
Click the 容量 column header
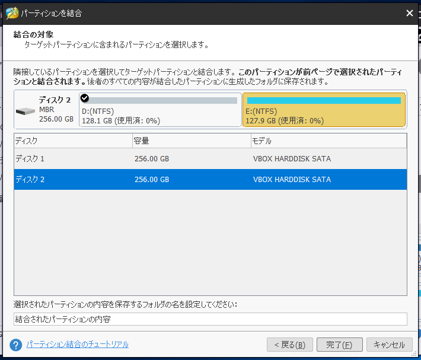pyautogui.click(x=192, y=141)
